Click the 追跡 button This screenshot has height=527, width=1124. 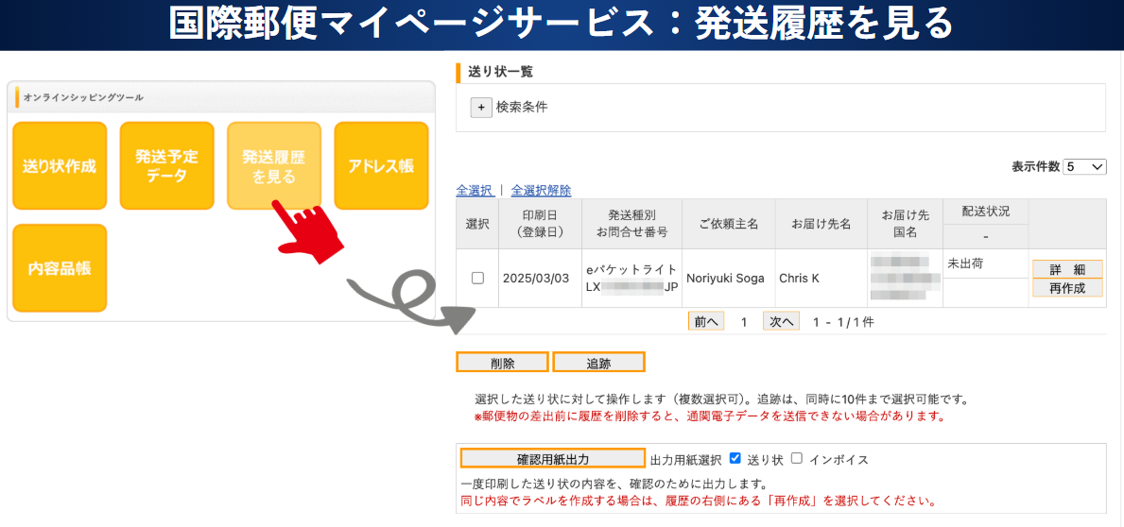point(598,363)
